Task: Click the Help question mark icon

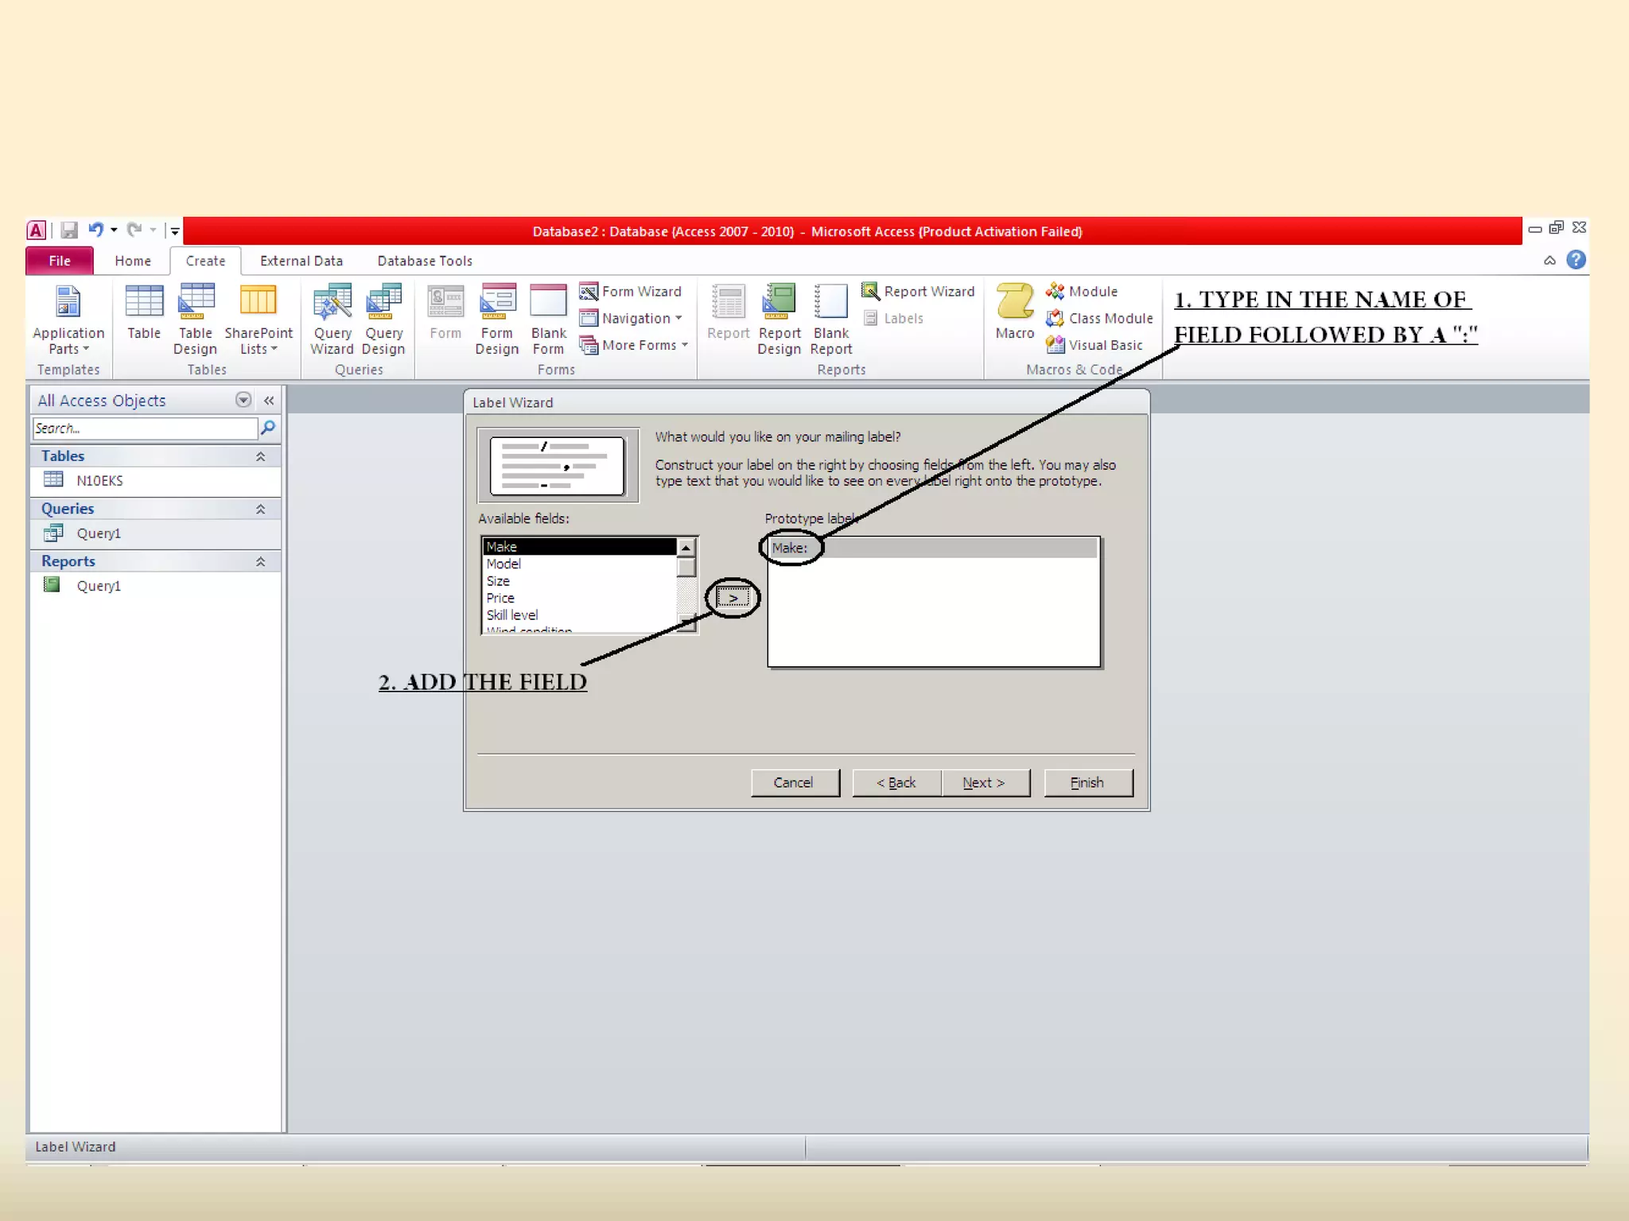Action: click(1576, 260)
